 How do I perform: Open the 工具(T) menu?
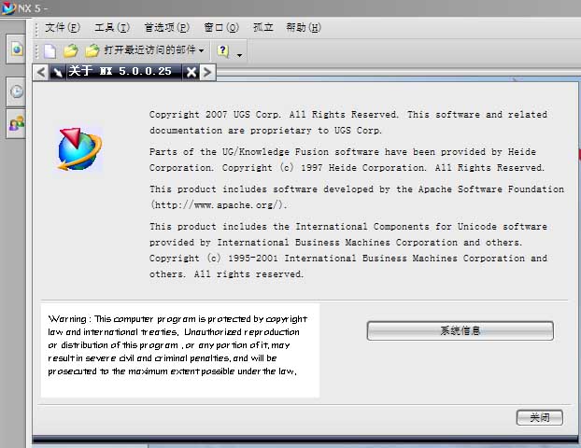point(112,28)
